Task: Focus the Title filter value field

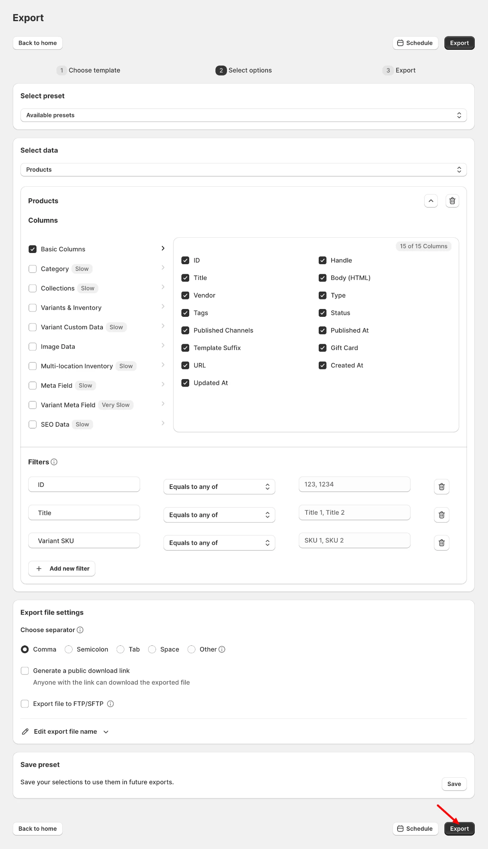Action: [x=354, y=513]
